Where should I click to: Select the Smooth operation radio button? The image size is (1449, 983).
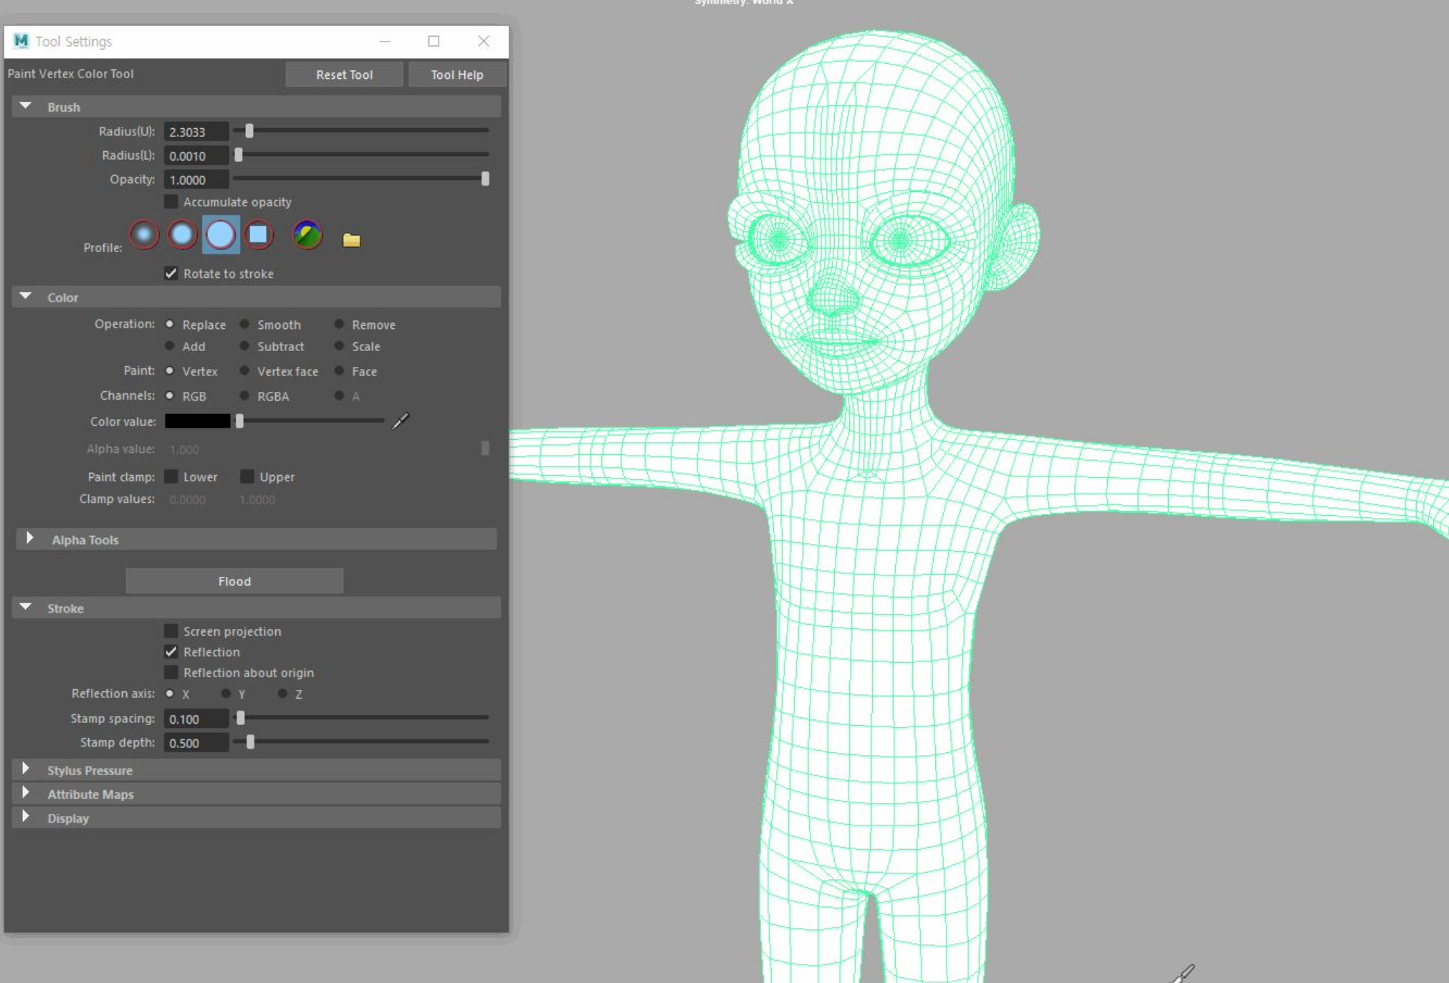(245, 325)
